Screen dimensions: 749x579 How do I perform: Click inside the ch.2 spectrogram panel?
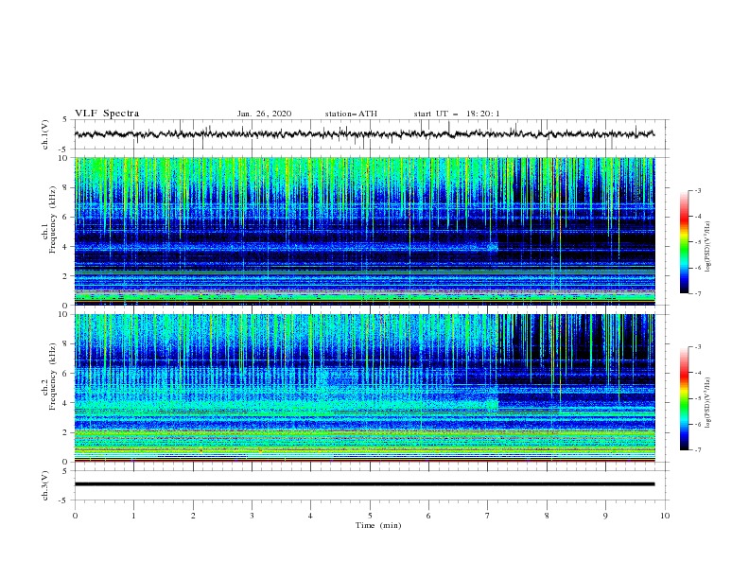pyautogui.click(x=364, y=388)
